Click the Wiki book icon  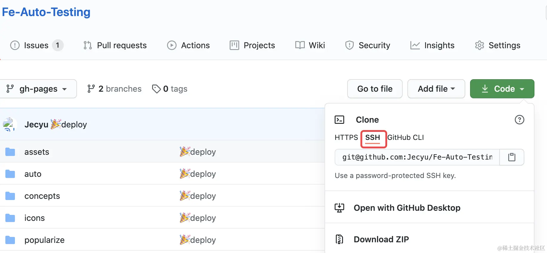tap(300, 45)
